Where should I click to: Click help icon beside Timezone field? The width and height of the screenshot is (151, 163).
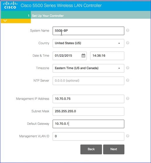coord(128,68)
